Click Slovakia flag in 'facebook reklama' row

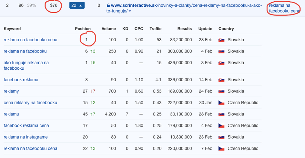pos(221,80)
